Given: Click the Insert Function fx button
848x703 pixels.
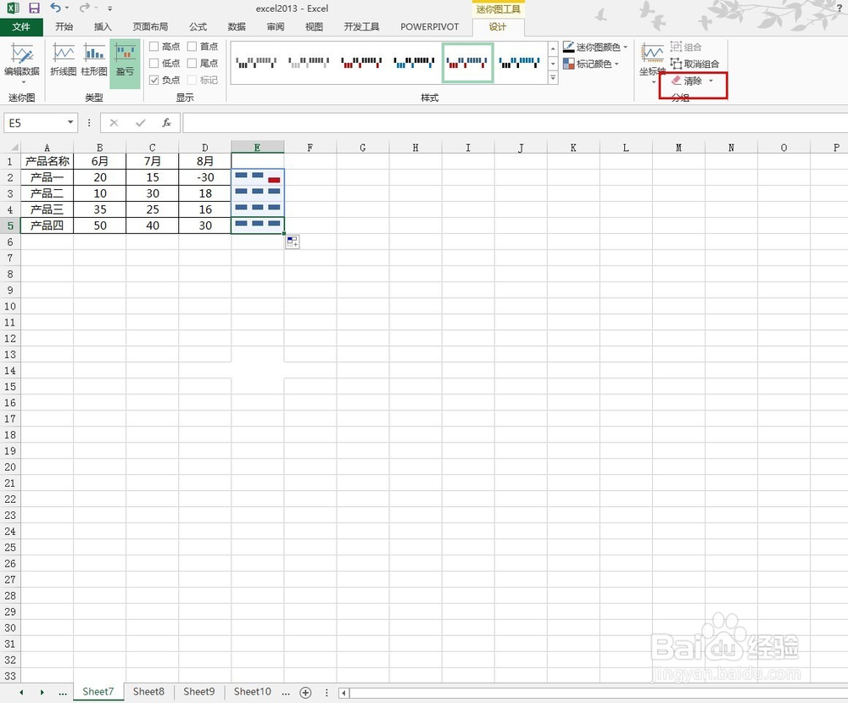Looking at the screenshot, I should [167, 122].
